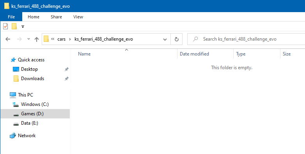Open the Share ribbon tab
The image size is (305, 154).
coord(56,17)
